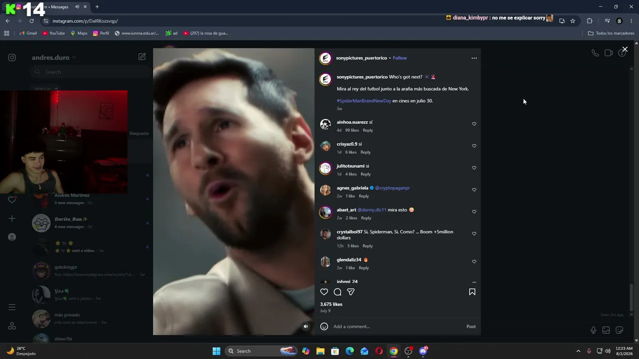This screenshot has width=639, height=359.
Task: Open the sticker icon in chat composer
Action: [x=620, y=330]
